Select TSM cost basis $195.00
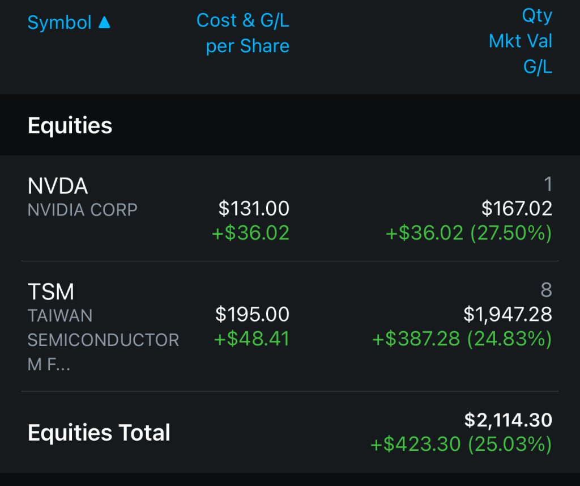This screenshot has width=580, height=486. point(252,314)
